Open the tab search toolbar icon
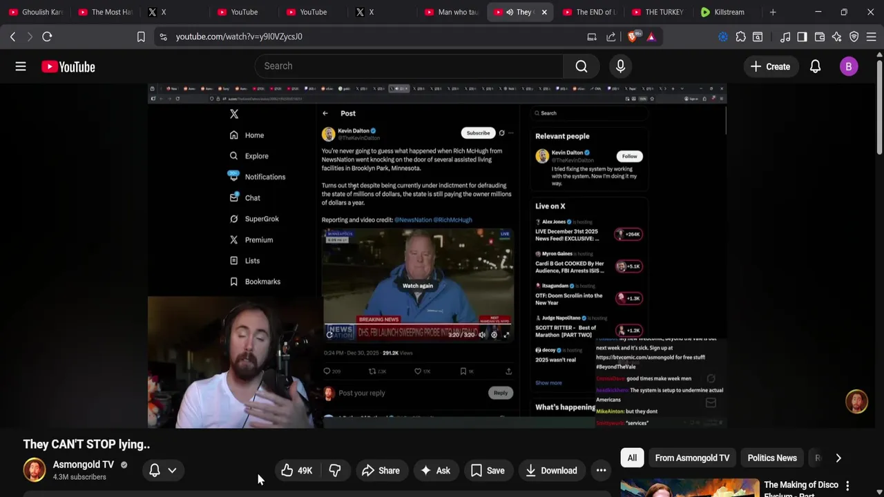 [758, 37]
